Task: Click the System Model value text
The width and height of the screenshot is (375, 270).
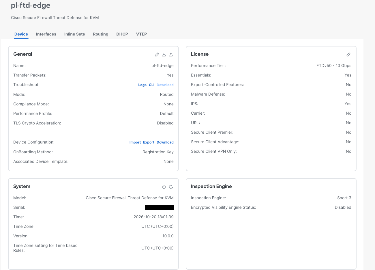Action: pyautogui.click(x=130, y=198)
